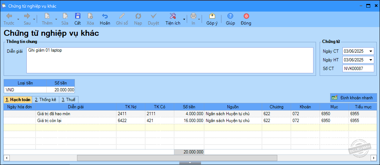Open dropdown arrow next to Sau
Image resolution: width=380 pixels, height=165 pixels.
34,19
